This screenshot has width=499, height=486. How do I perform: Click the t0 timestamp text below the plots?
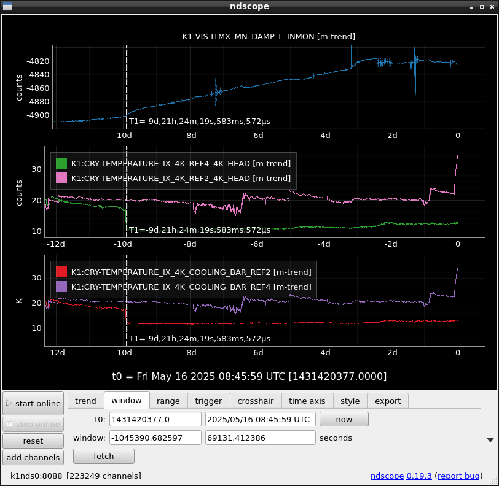tap(249, 376)
